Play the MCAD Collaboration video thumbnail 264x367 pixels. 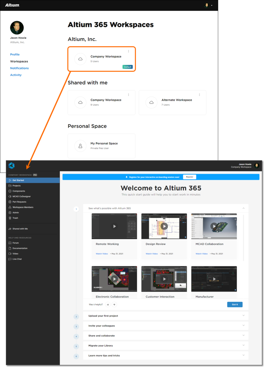coord(214,226)
